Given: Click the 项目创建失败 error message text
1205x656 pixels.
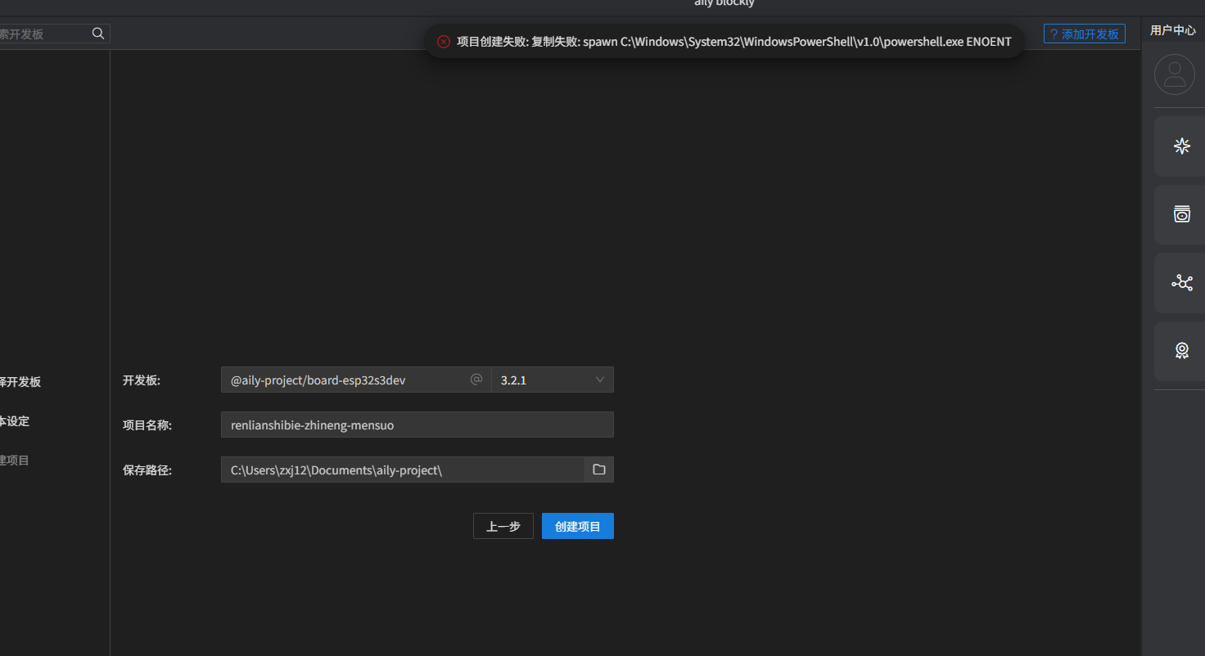Looking at the screenshot, I should coord(733,42).
